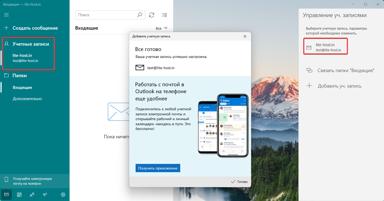Minimize the Mail window
The width and height of the screenshot is (384, 201).
354,4
